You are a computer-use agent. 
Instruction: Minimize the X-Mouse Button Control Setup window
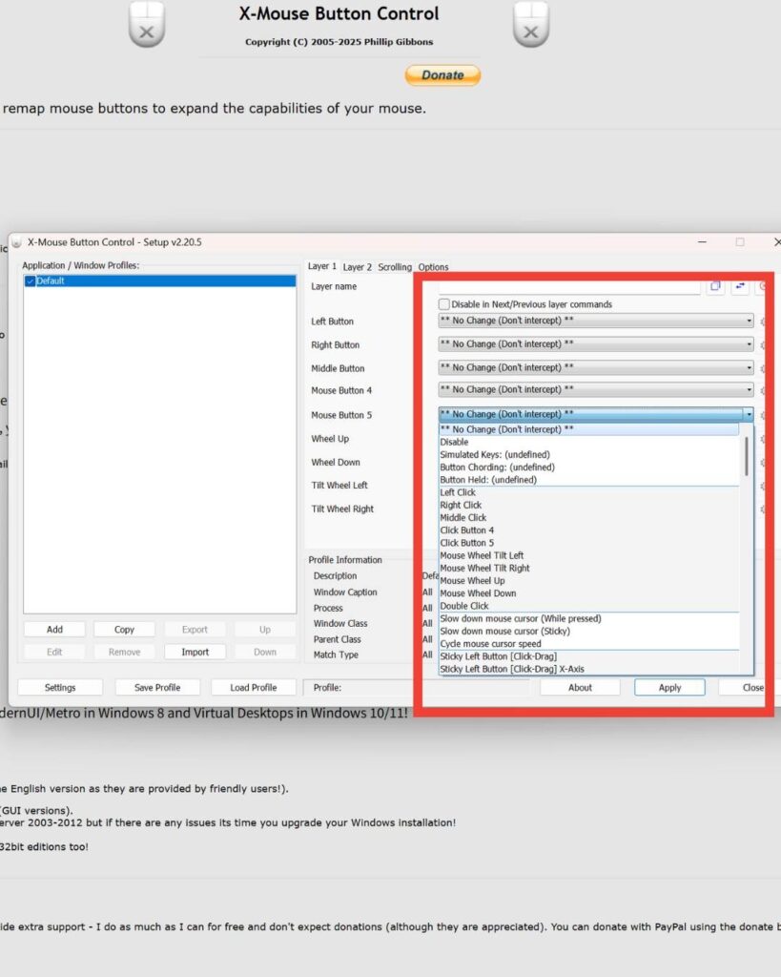pos(702,241)
